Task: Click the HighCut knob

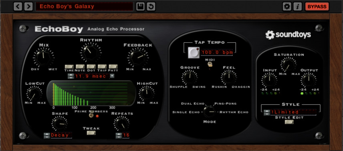Action: coord(147,94)
